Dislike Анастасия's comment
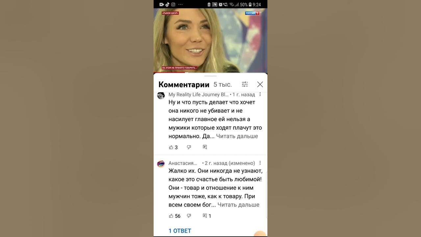 tap(189, 216)
